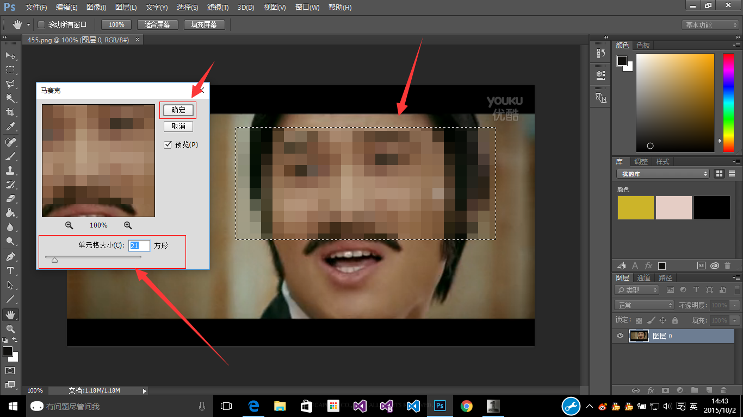The image size is (743, 417).
Task: Select the Crop tool
Action: (x=10, y=112)
